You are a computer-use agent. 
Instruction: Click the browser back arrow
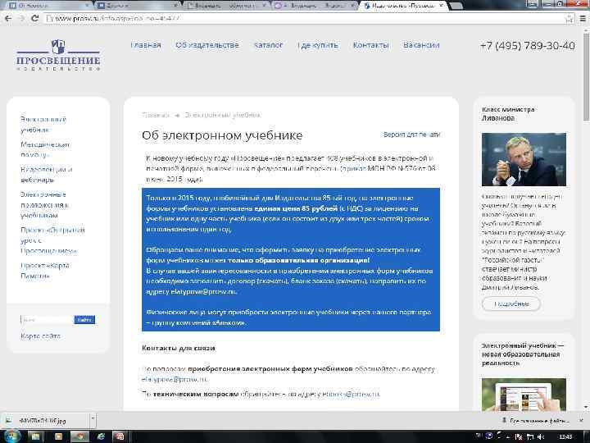click(8, 18)
